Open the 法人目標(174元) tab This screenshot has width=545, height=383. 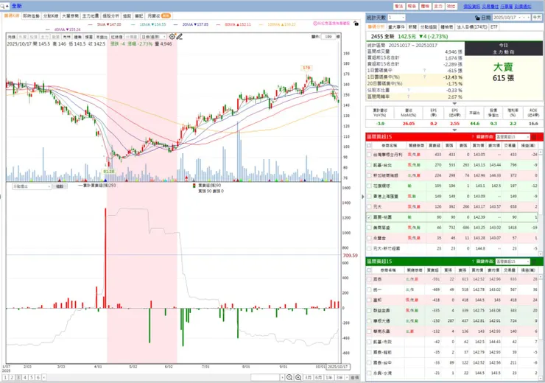[x=472, y=27]
